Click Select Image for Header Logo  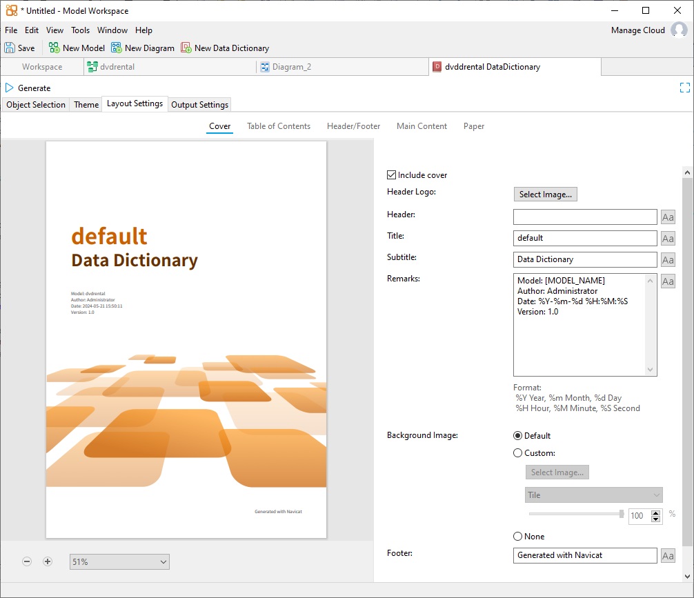(545, 195)
